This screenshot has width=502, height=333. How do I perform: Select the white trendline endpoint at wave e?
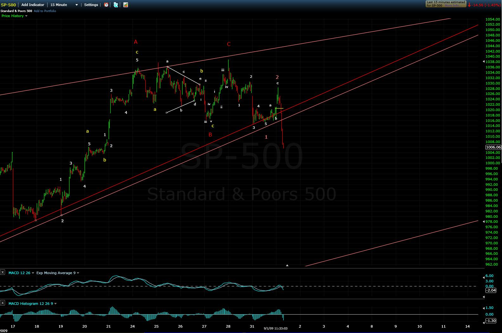[x=199, y=85]
